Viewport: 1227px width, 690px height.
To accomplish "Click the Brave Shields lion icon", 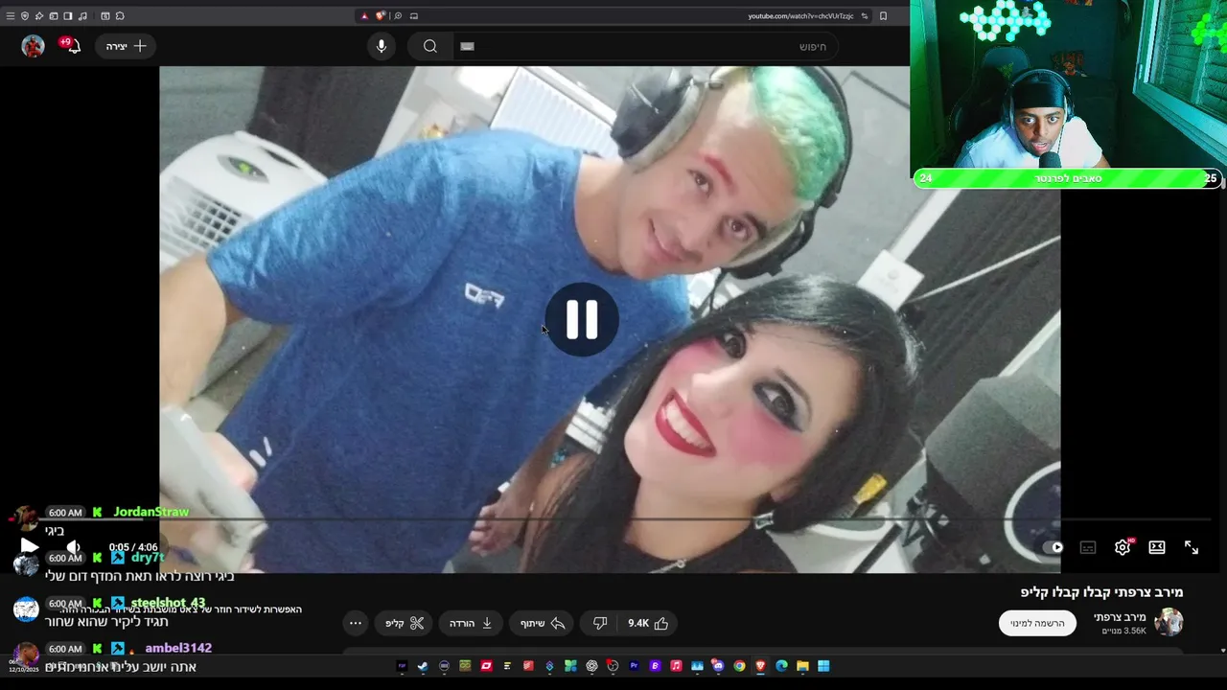I will coord(381,15).
